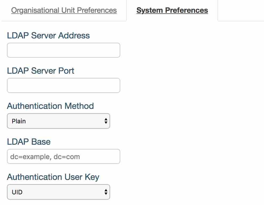This screenshot has width=264, height=205.
Task: Click the underlined System Preferences link text
Action: [172, 11]
